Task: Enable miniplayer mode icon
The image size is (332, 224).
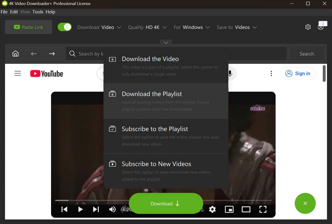Action: pos(229,209)
